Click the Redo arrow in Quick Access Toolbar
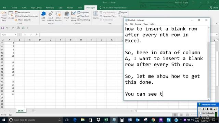 [x=13, y=28]
